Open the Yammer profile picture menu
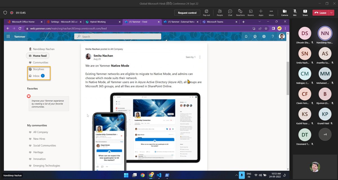The image size is (338, 180). pos(282,36)
